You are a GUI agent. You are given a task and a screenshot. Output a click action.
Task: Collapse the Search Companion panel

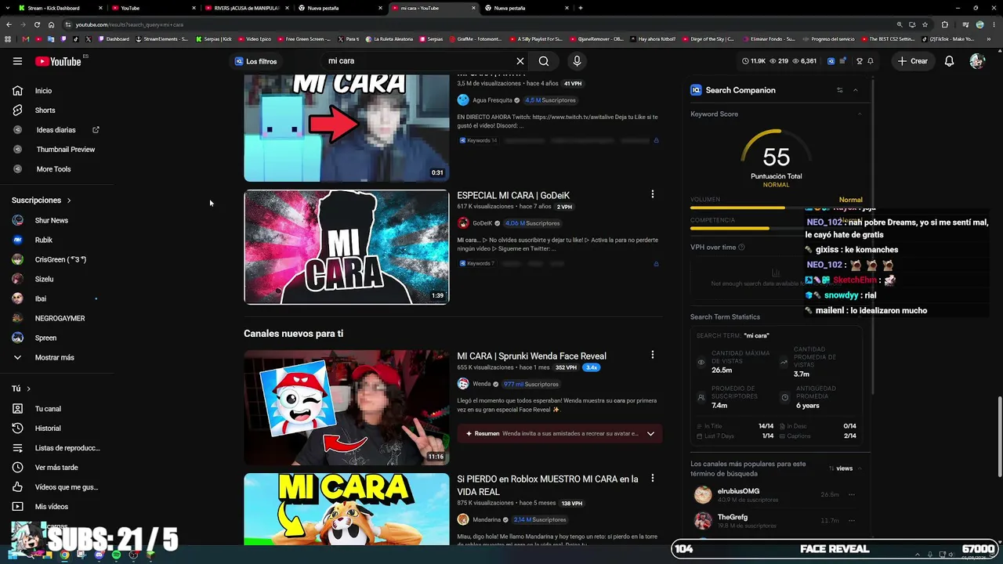pyautogui.click(x=856, y=90)
